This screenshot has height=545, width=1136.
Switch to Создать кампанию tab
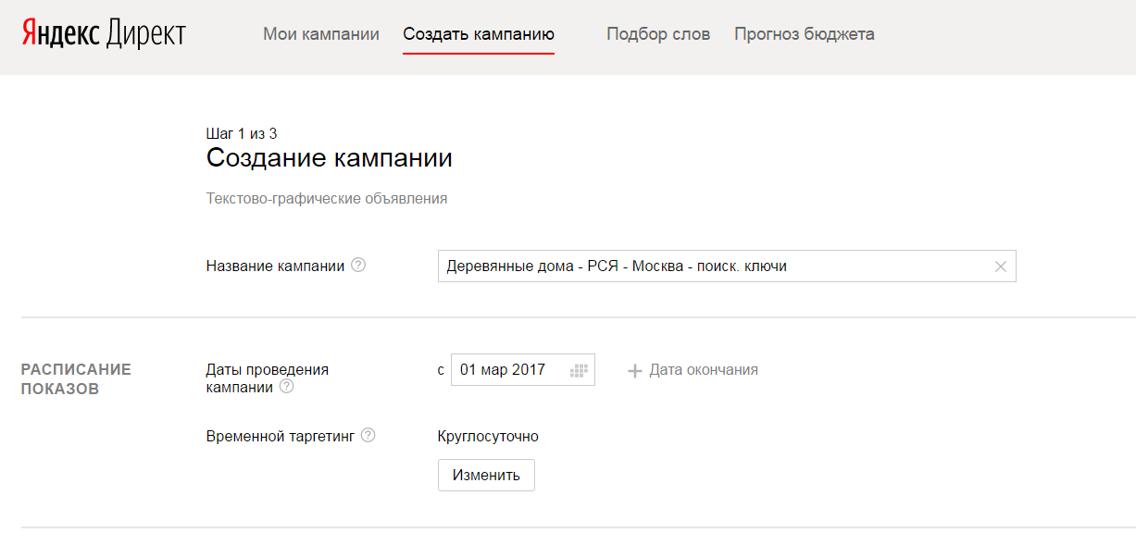pos(479,34)
